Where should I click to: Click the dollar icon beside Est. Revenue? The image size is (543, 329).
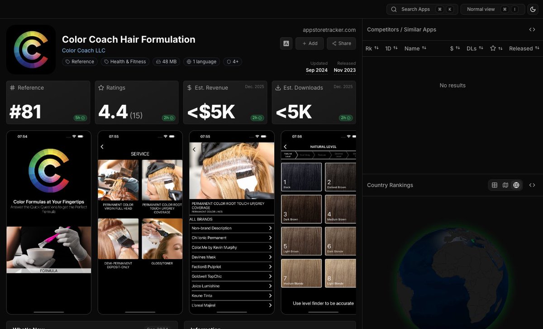(x=190, y=88)
